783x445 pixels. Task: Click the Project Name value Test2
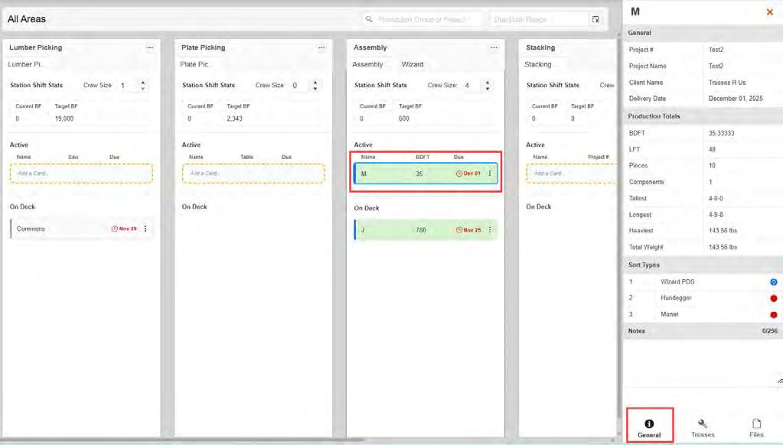click(716, 66)
